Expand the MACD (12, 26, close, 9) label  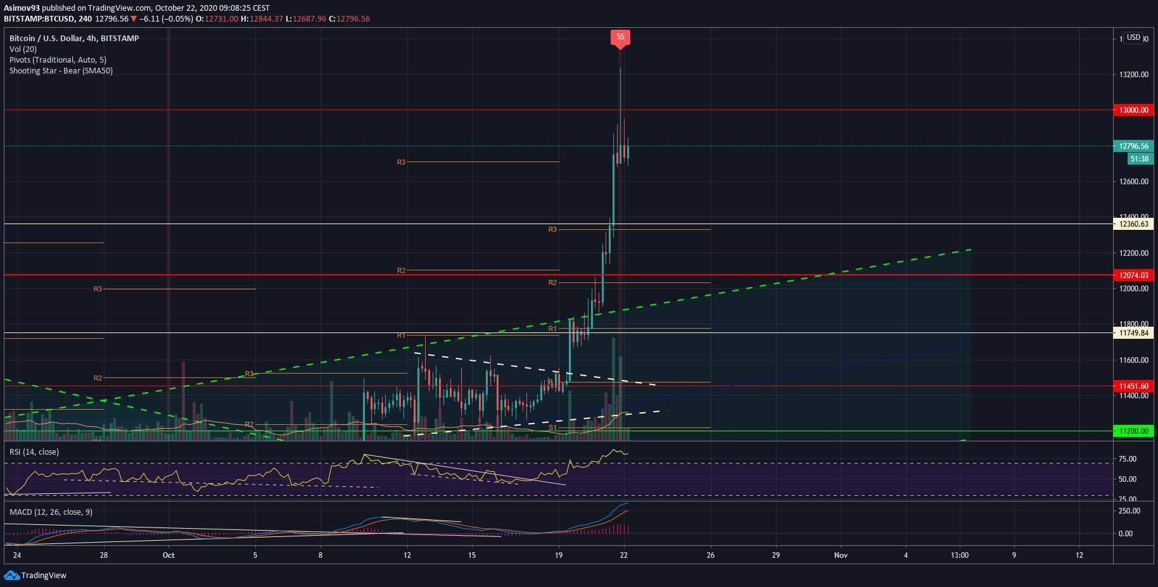(x=51, y=512)
